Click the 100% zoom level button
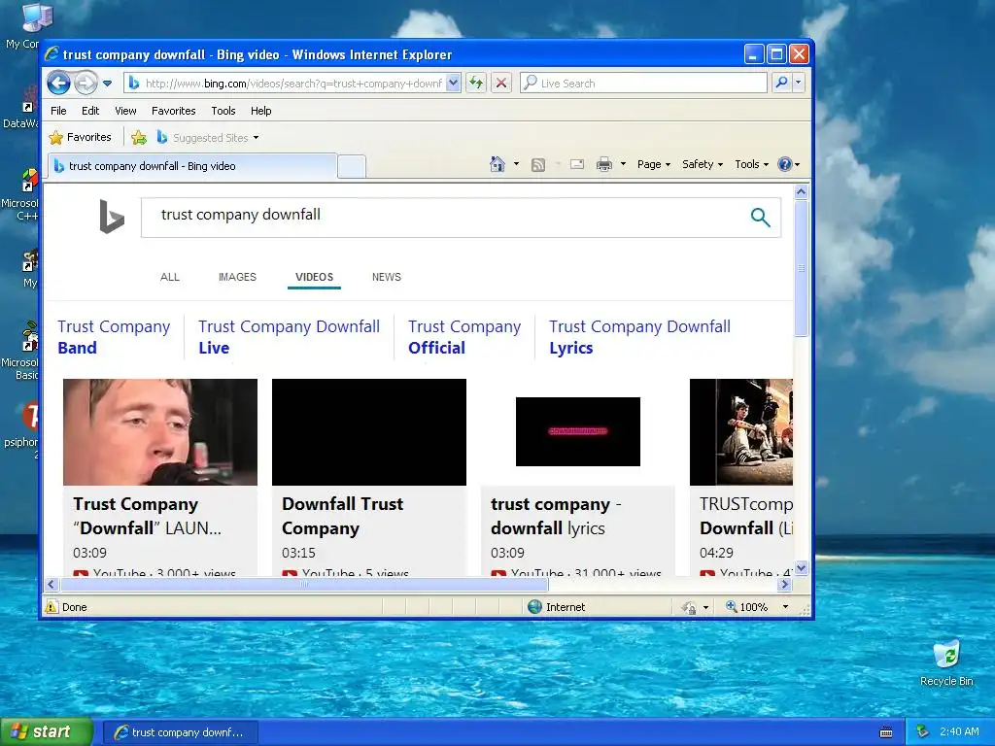Image resolution: width=995 pixels, height=746 pixels. (747, 607)
